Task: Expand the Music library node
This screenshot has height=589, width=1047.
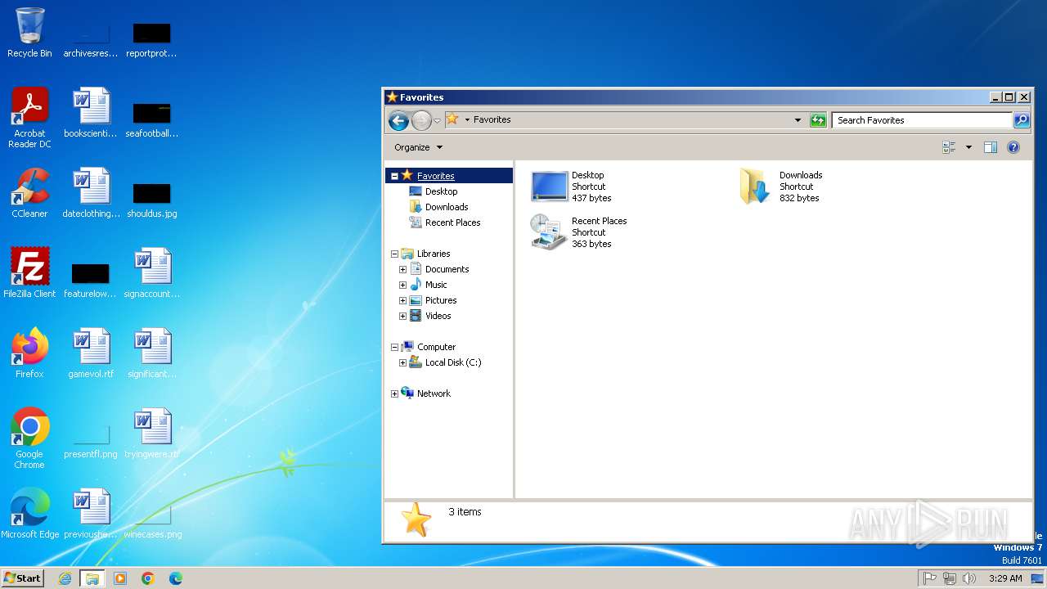Action: (x=402, y=285)
